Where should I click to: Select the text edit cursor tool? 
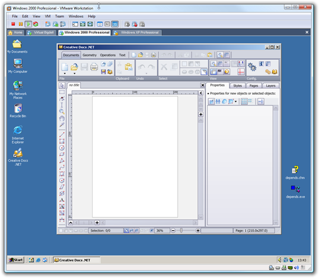tap(62, 105)
